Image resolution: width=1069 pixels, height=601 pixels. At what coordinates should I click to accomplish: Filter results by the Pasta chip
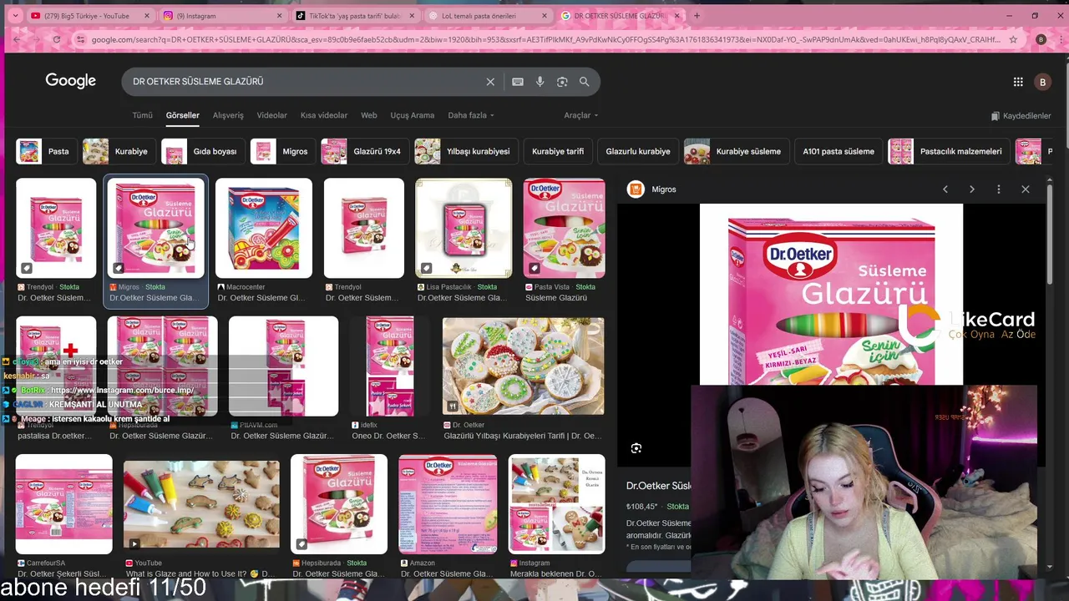pos(45,151)
